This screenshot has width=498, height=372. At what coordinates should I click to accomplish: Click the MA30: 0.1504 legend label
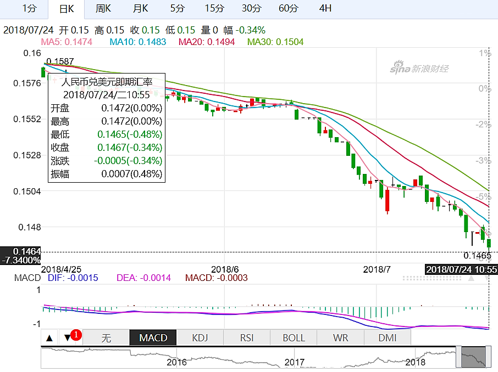pos(275,42)
